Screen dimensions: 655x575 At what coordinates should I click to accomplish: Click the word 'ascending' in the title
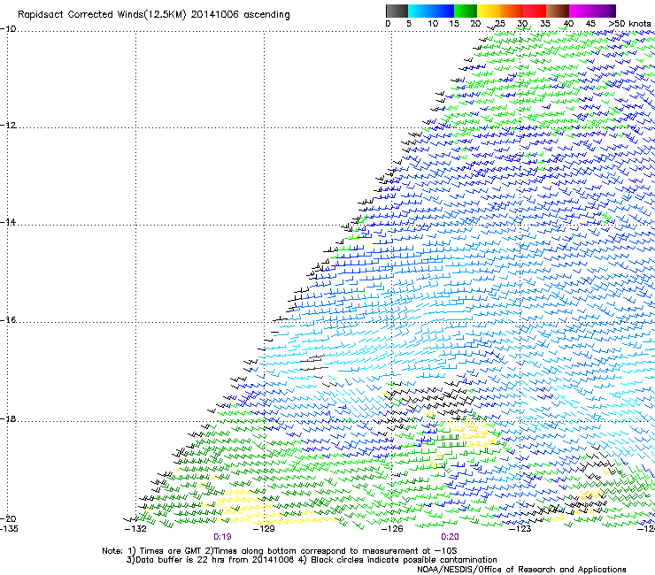(x=266, y=15)
